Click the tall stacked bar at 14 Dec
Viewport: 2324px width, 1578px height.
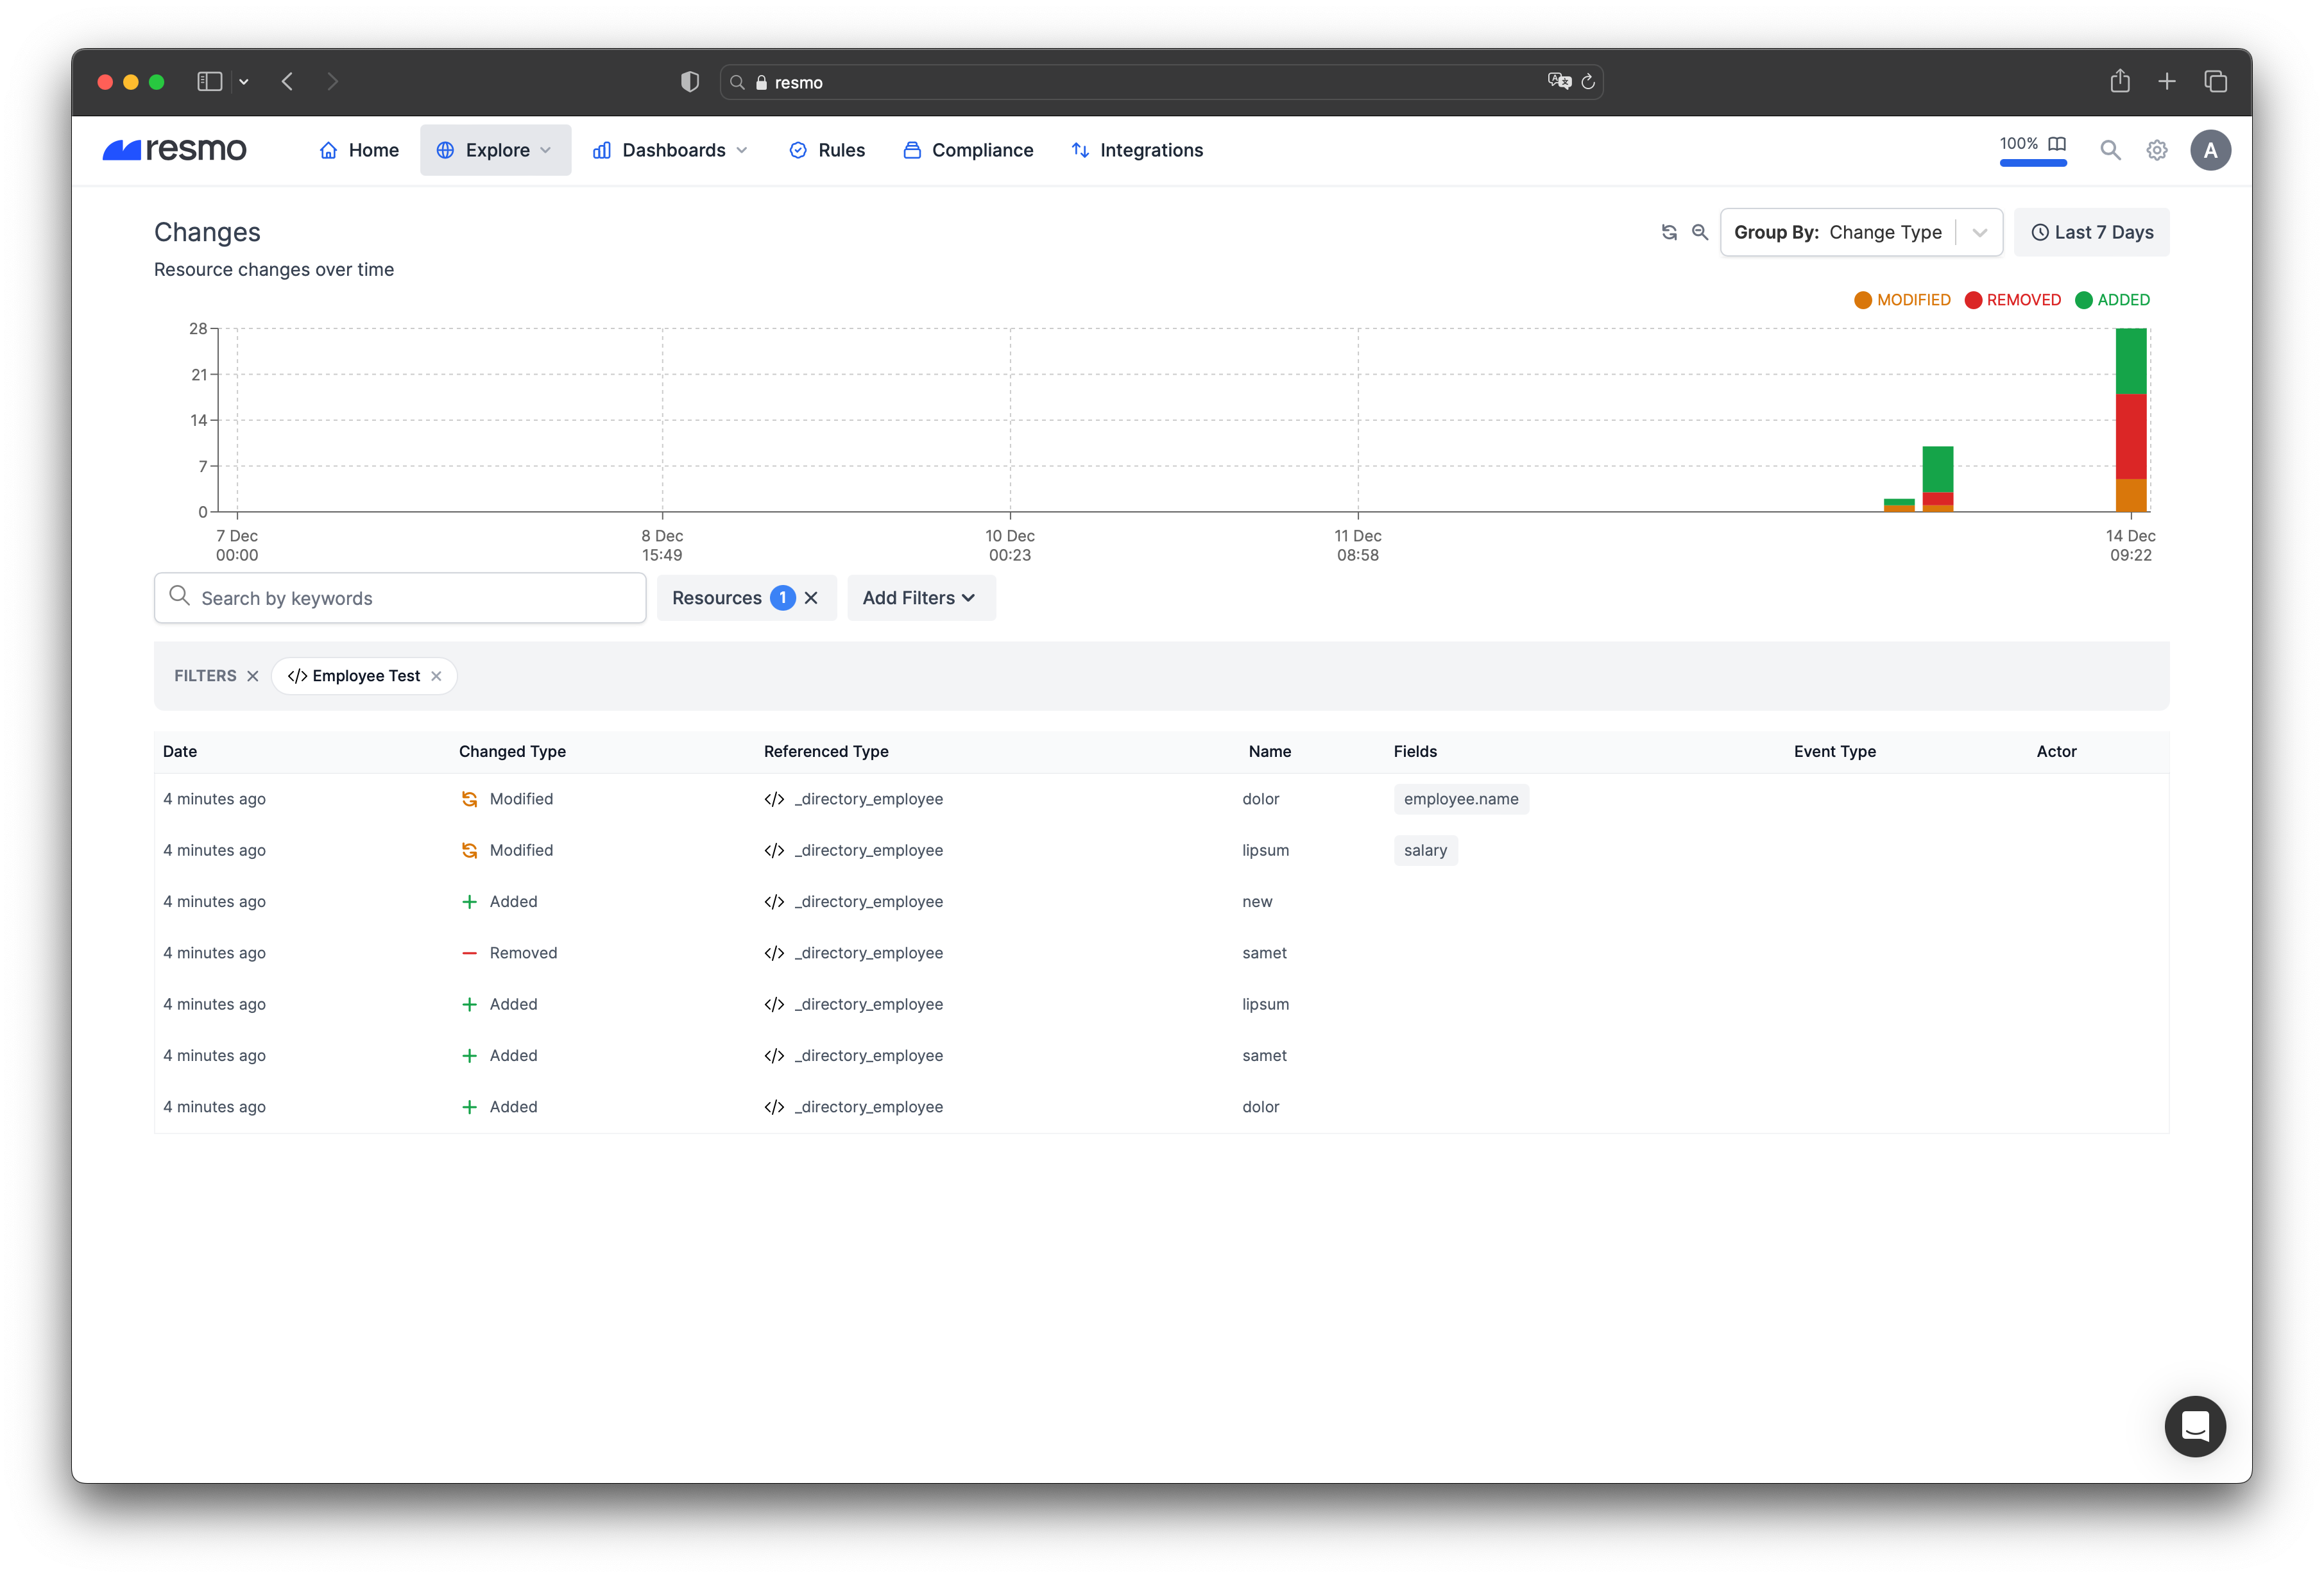[x=2130, y=420]
